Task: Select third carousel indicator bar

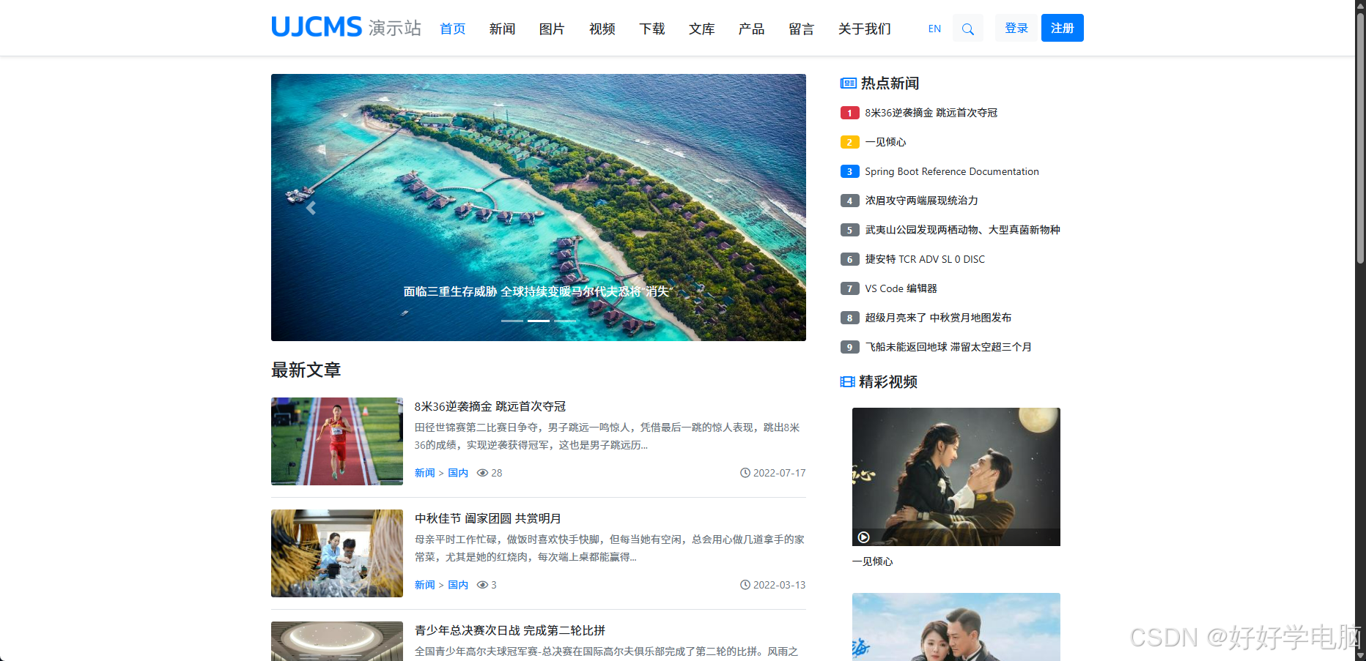Action: [x=565, y=321]
